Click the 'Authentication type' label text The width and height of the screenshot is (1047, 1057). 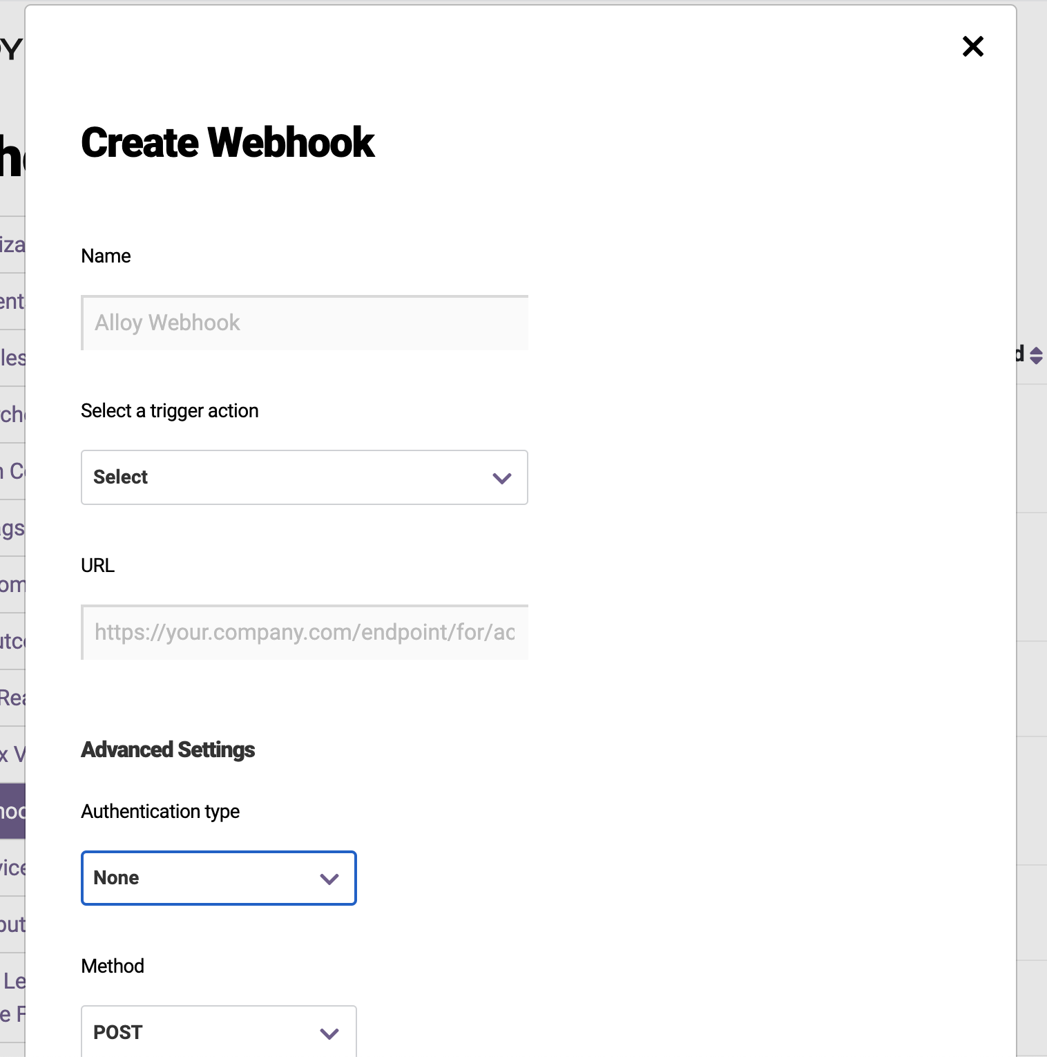point(160,811)
